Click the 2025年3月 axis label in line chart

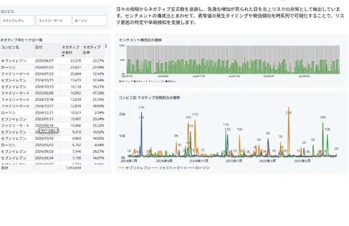click(x=267, y=161)
